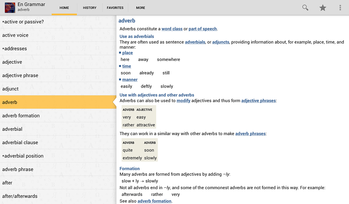
Task: Follow the 'word class' link
Action: click(172, 29)
